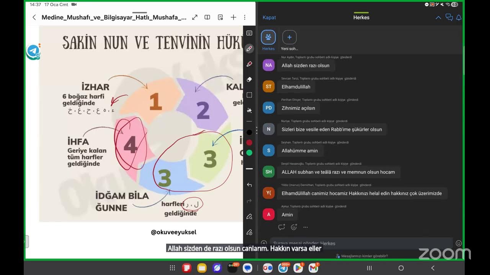Image resolution: width=490 pixels, height=275 pixels.
Task: Pick the green pen color
Action: point(249,153)
